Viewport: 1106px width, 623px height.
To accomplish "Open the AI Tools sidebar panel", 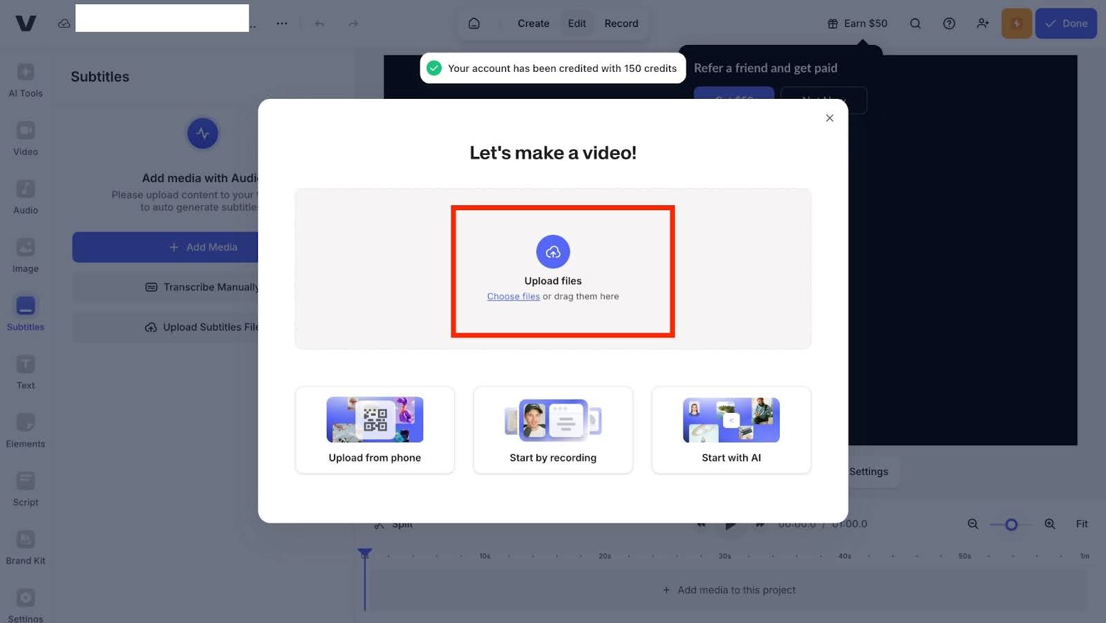I will point(26,80).
